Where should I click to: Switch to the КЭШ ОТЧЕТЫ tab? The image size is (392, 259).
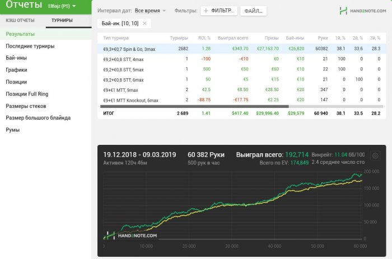tap(20, 21)
